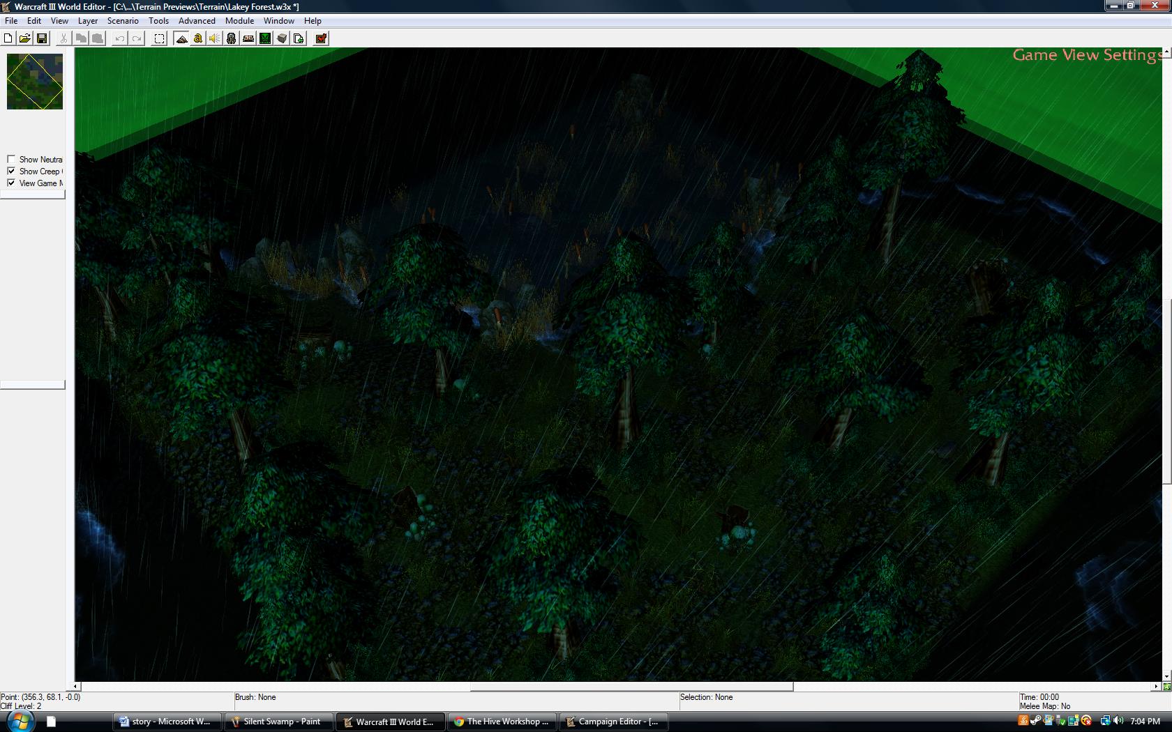Viewport: 1172px width, 732px height.
Task: Click the Selection: None status text
Action: point(706,697)
